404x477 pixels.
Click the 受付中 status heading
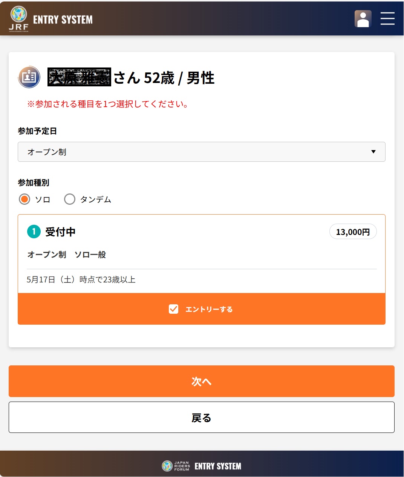[x=60, y=232]
